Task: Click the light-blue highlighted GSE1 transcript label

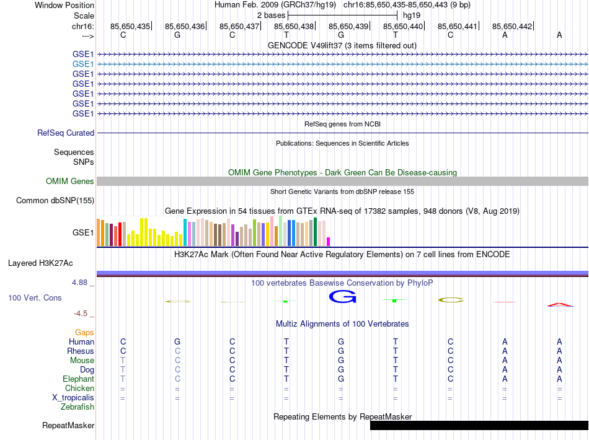Action: 83,64
